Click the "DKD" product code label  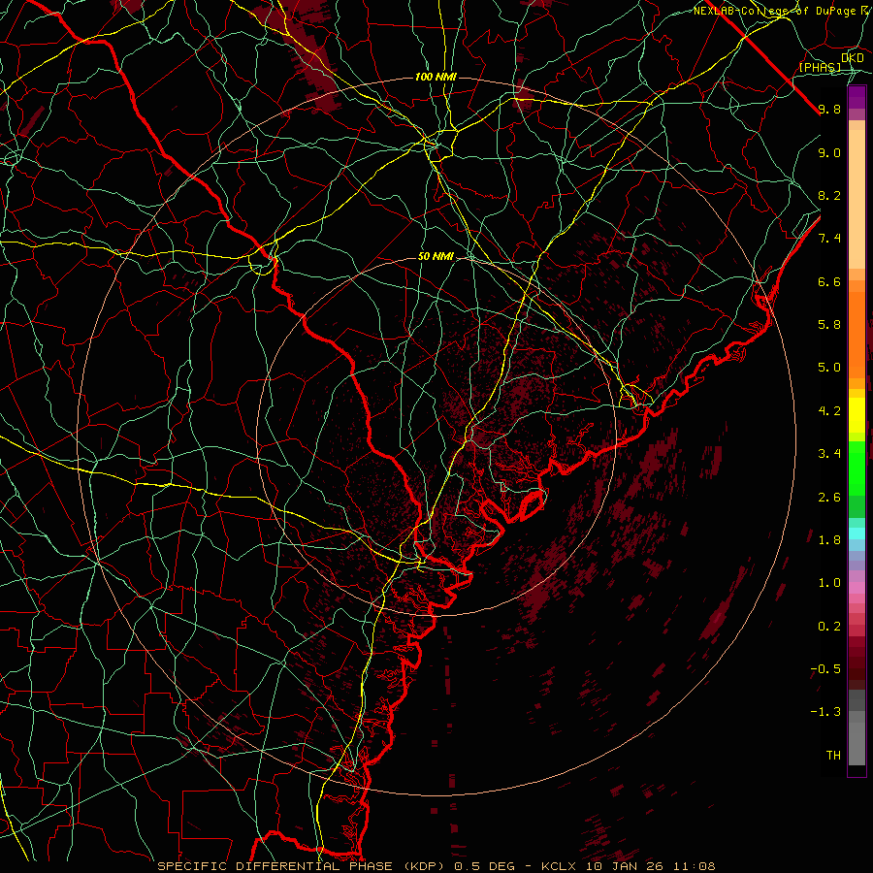click(853, 58)
